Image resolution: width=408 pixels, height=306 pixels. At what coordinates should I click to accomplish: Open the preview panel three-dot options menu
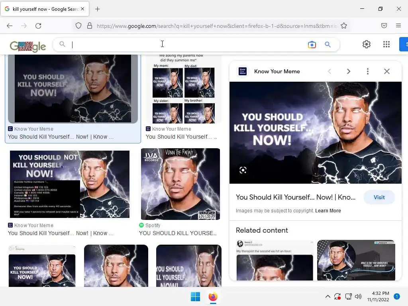pos(367,71)
